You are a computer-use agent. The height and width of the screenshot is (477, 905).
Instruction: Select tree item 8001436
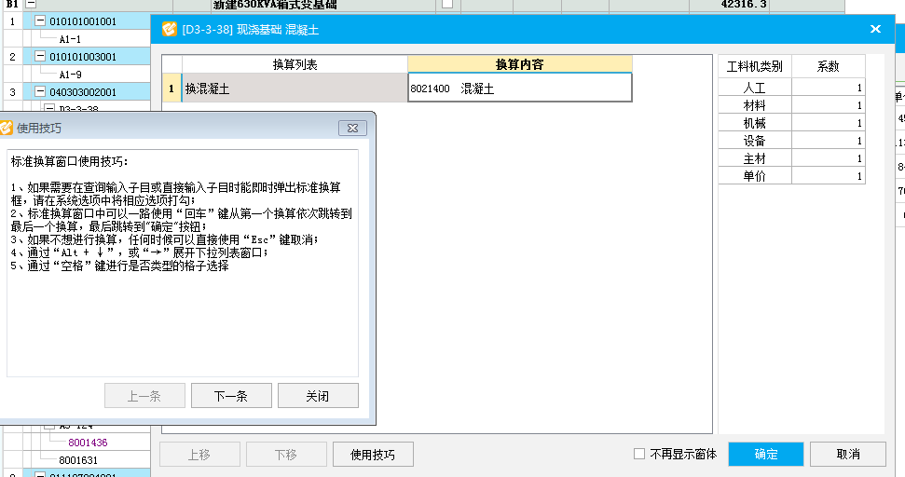[x=88, y=443]
